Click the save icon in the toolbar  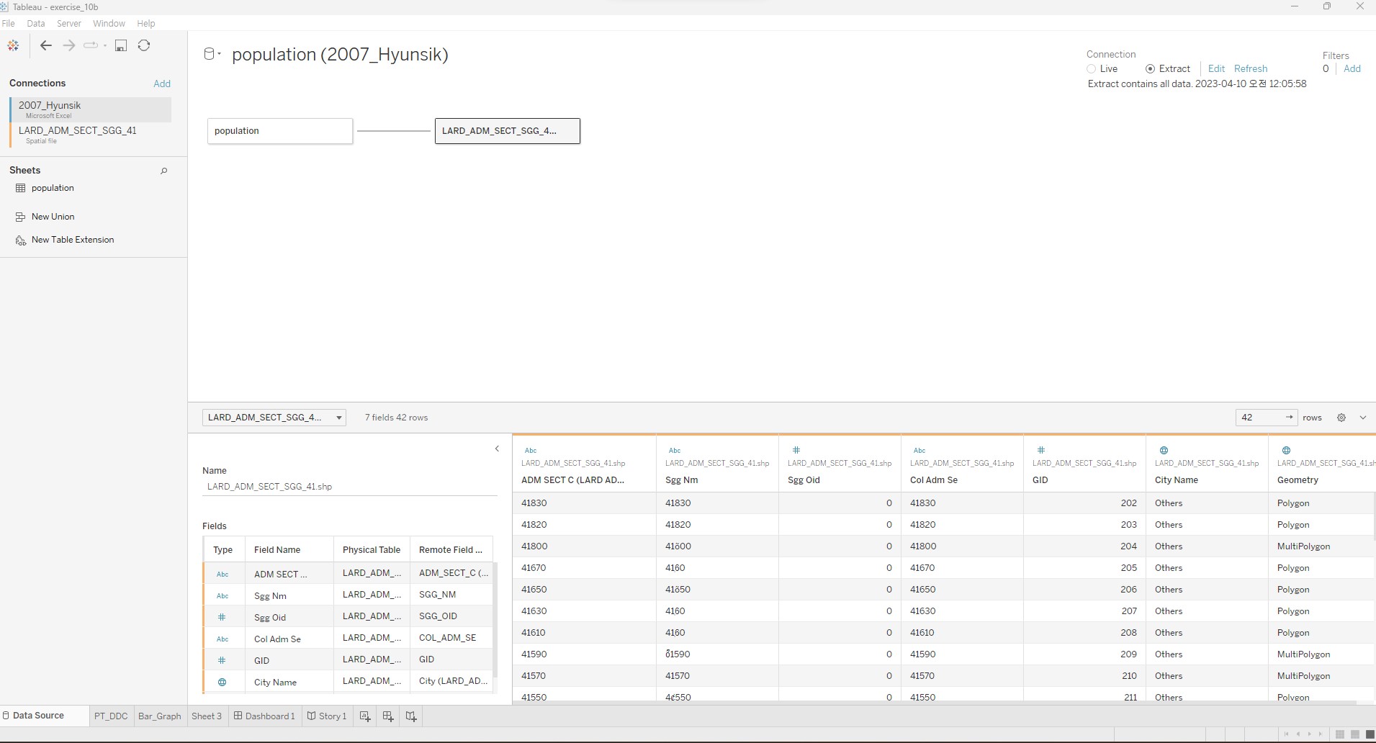click(121, 45)
